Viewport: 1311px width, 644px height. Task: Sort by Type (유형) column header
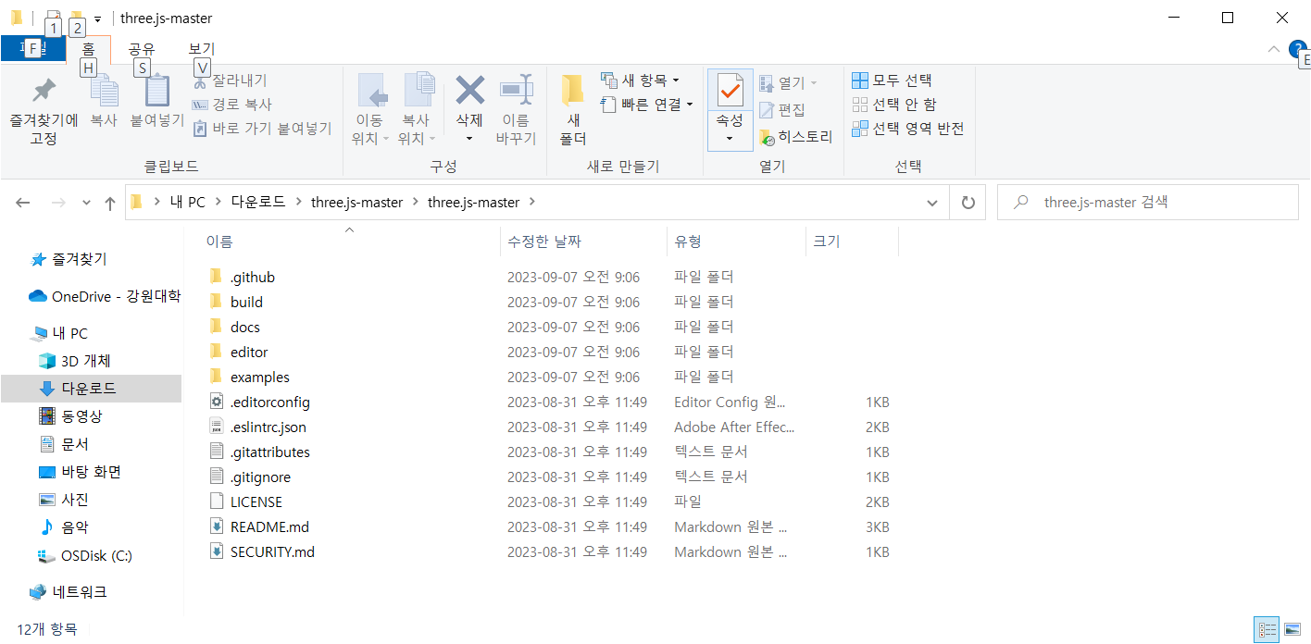click(736, 241)
